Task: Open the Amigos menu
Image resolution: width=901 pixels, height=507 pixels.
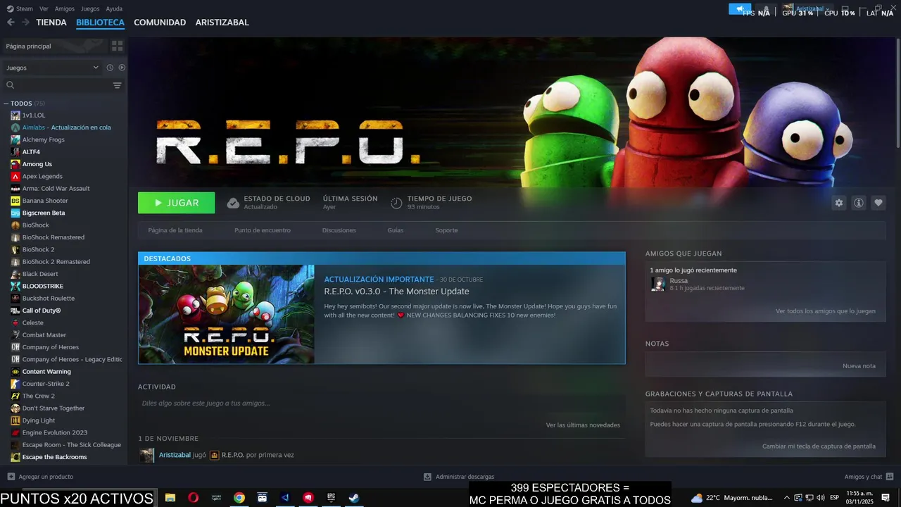Action: (65, 9)
